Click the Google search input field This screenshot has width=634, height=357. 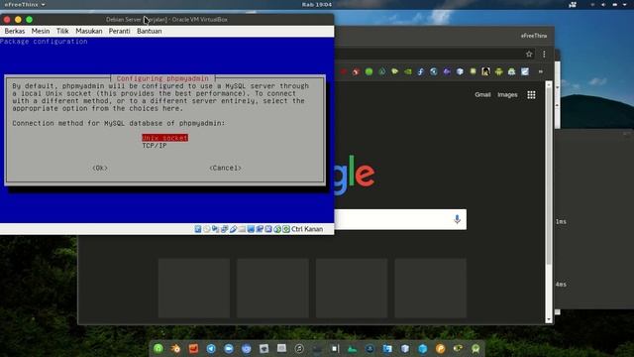point(400,219)
